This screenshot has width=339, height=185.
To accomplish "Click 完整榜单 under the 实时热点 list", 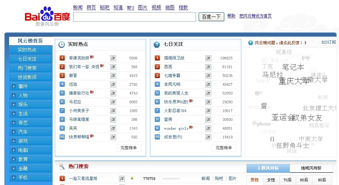I will [129, 148].
